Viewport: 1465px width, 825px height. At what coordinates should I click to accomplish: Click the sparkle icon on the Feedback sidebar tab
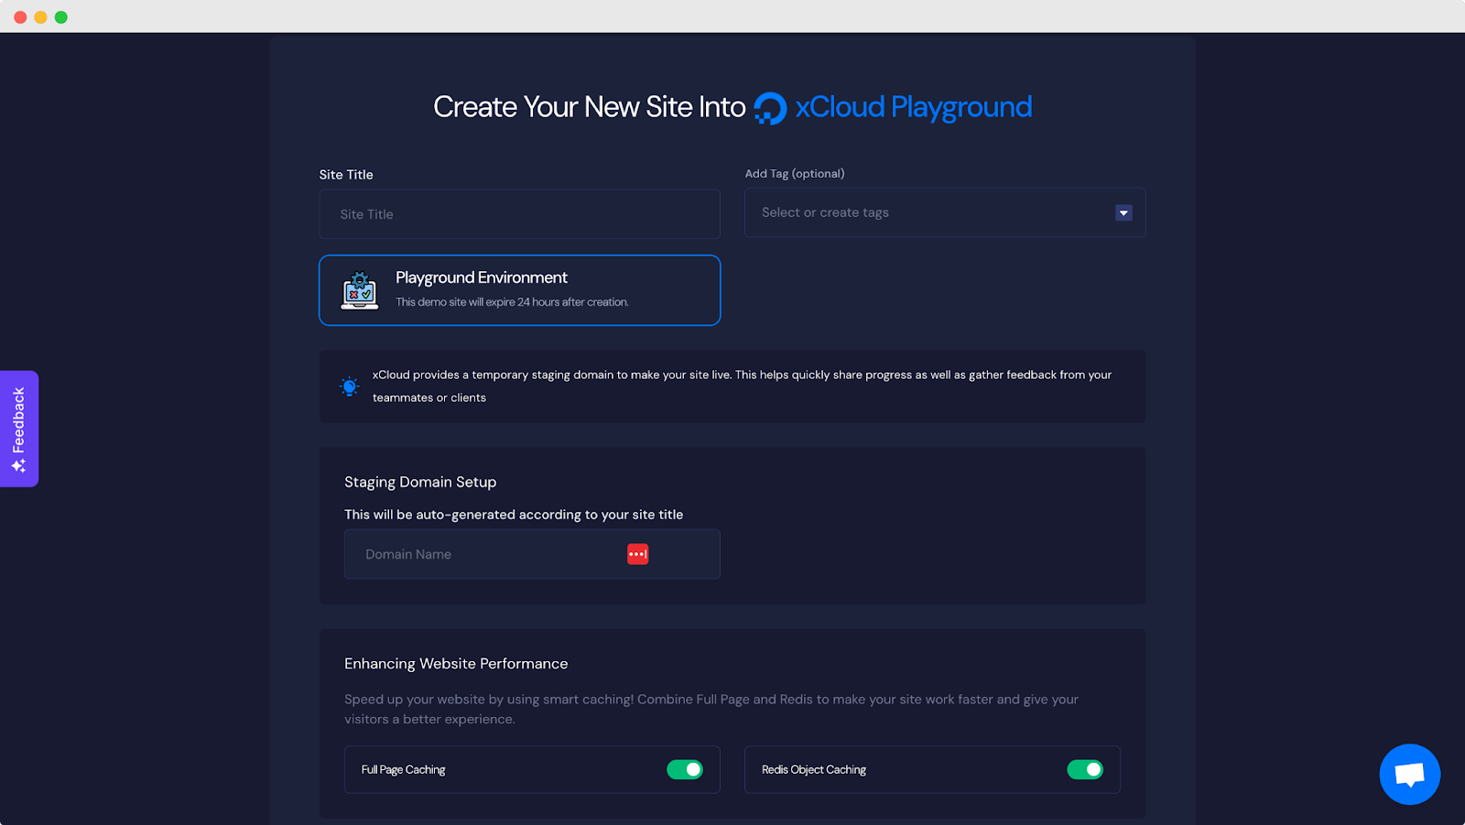point(18,464)
